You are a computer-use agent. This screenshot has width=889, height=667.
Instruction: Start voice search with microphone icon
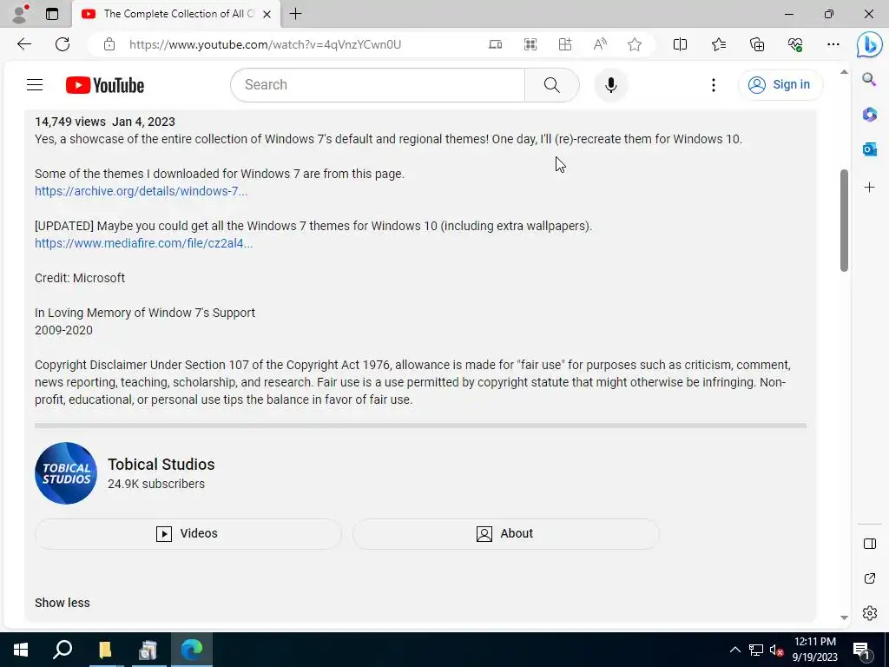click(610, 85)
